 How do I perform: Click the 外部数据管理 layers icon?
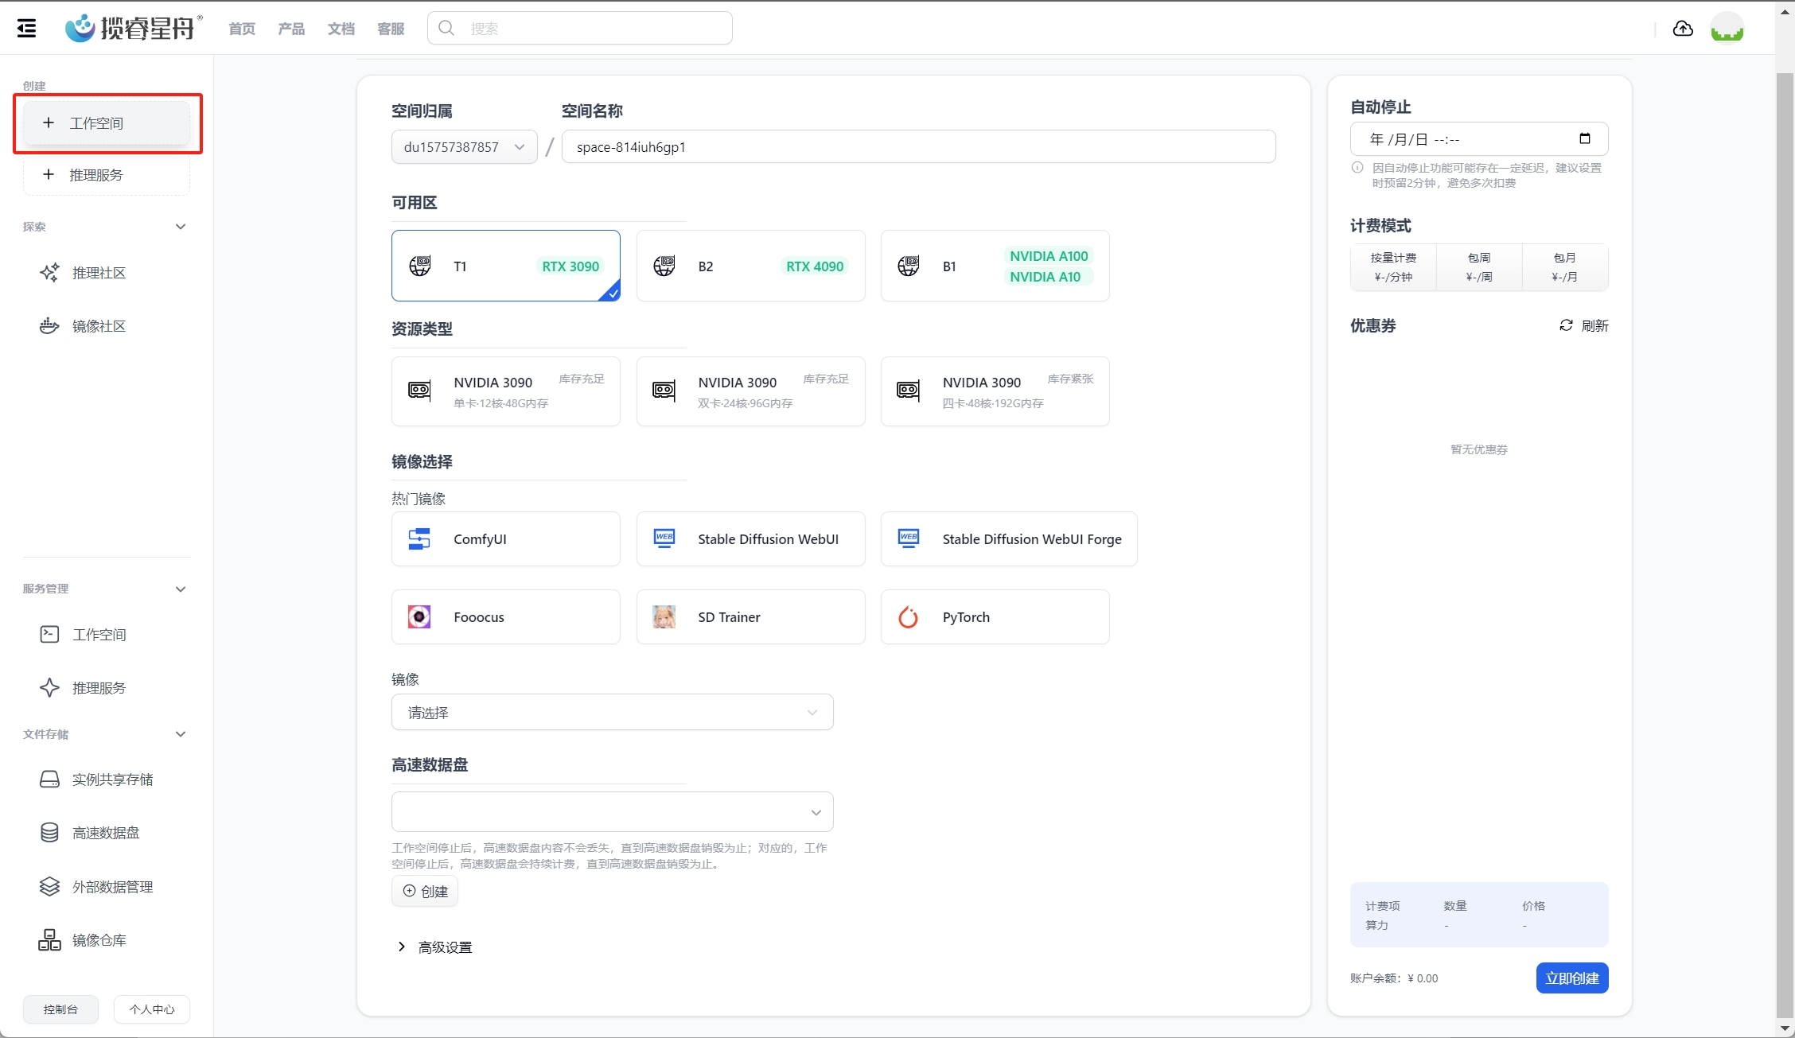[x=49, y=887]
